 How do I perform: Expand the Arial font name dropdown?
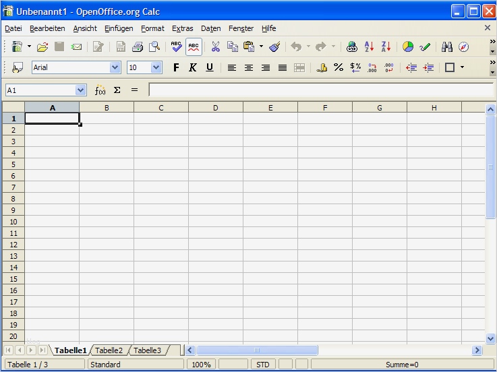(x=115, y=67)
